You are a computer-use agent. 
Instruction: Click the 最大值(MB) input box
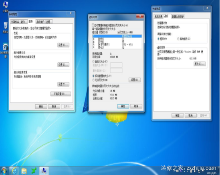[x=116, y=70]
